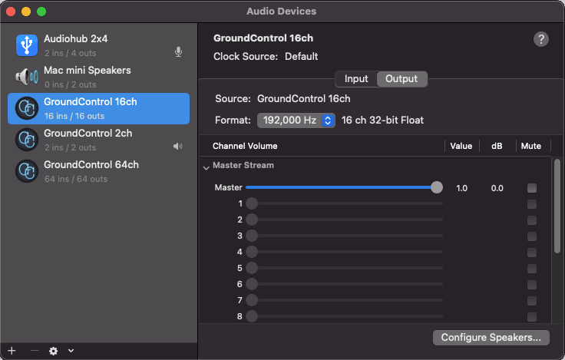Viewport: 565px width, 360px height.
Task: Select Mac mini Speakers in the device list
Action: tap(98, 77)
